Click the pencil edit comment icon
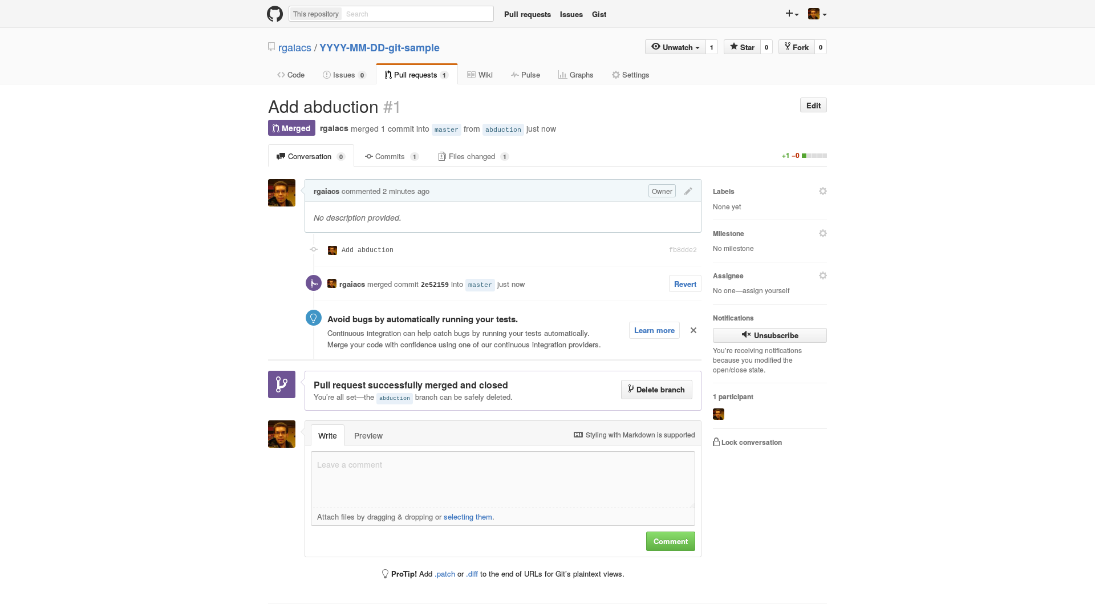Screen dimensions: 1095x616 click(688, 191)
